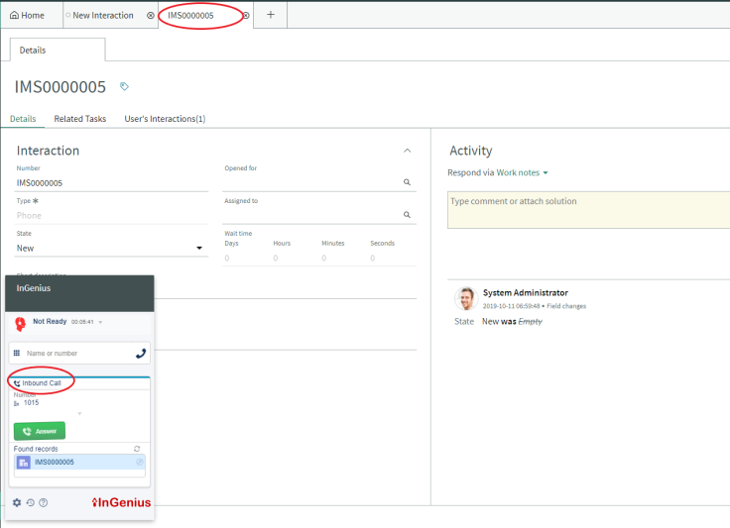Click the InGenius settings gear icon
This screenshot has width=730, height=528.
tap(17, 502)
